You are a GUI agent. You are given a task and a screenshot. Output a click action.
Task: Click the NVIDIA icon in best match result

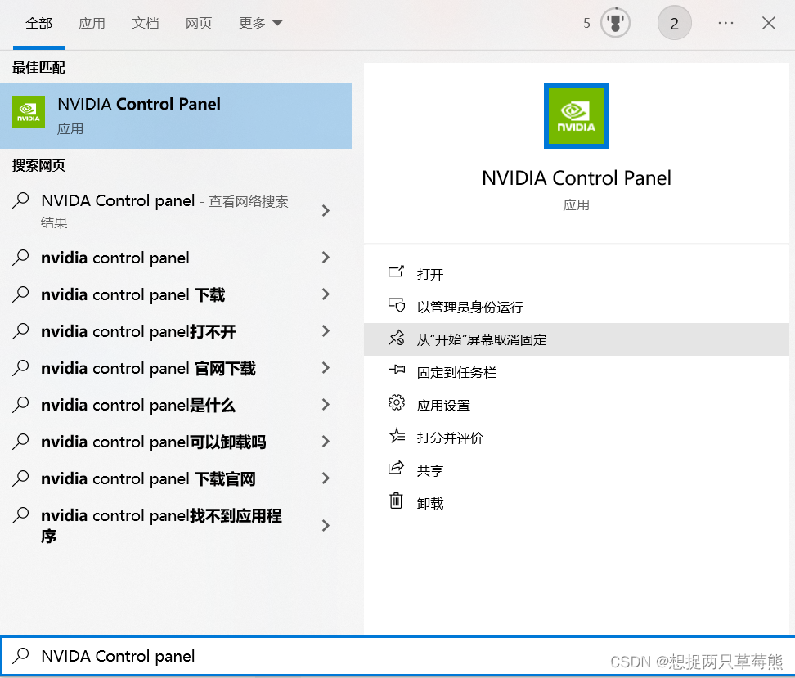29,112
